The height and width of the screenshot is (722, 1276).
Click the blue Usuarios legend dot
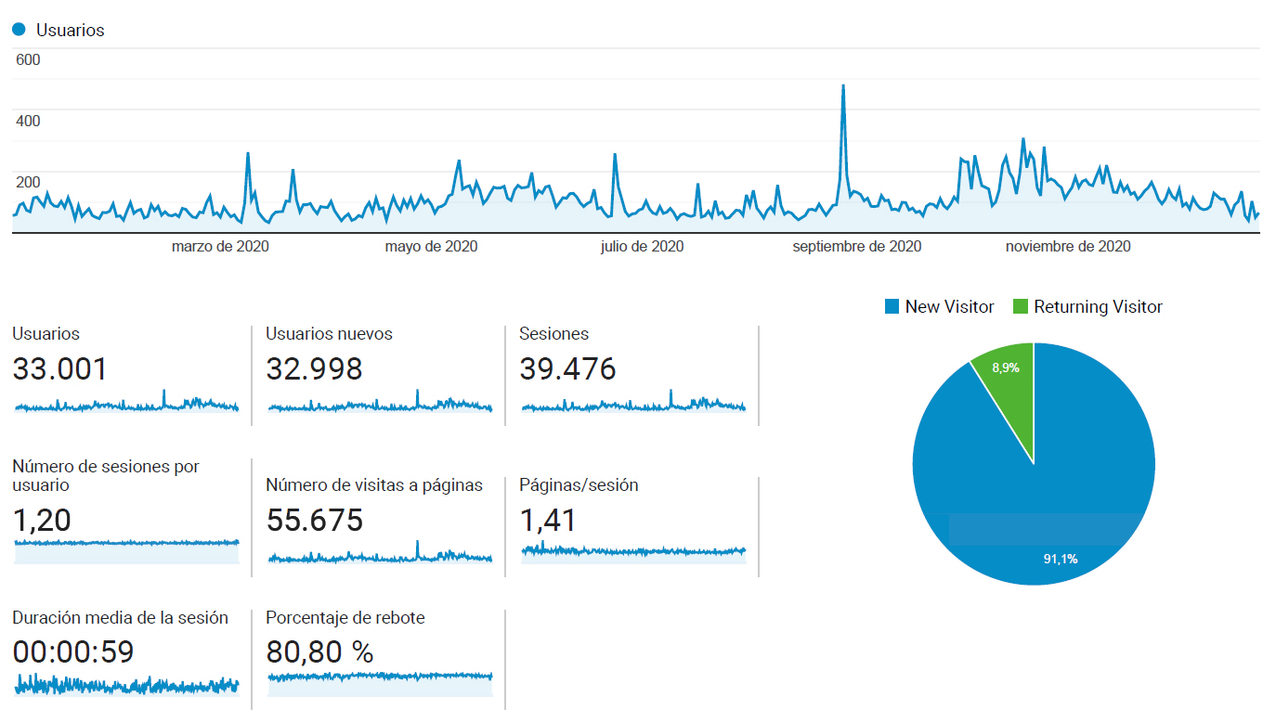point(19,30)
